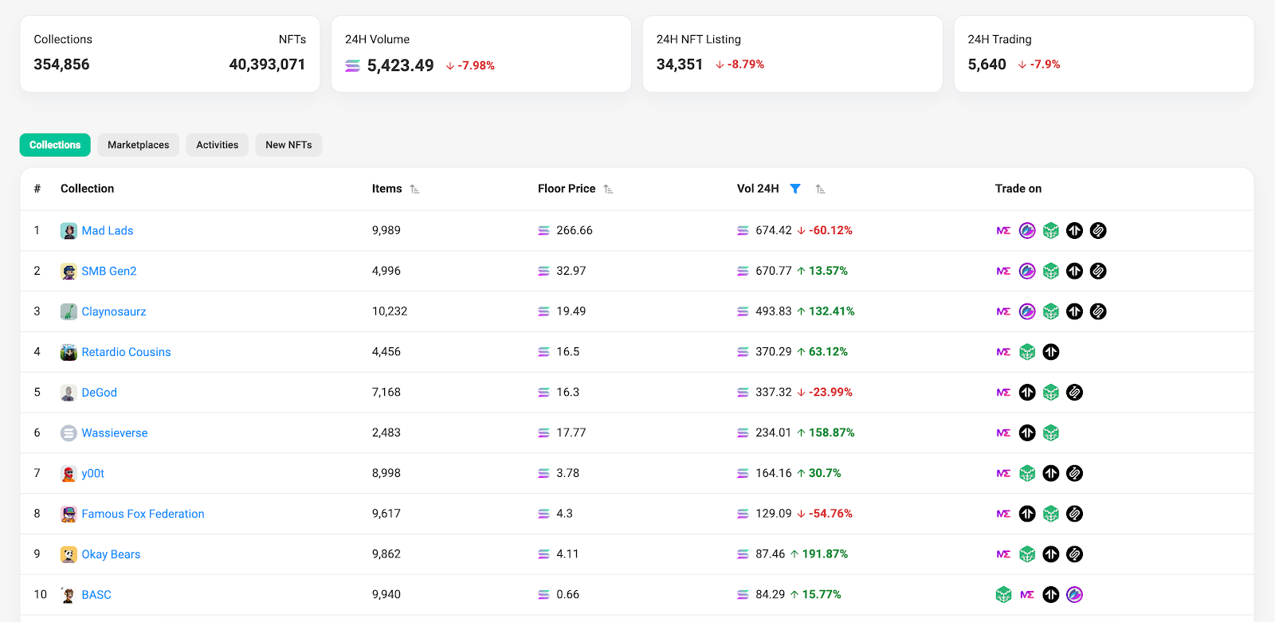This screenshot has height=622, width=1275.
Task: Open Magic Eden icon in the y00t row
Action: [x=1003, y=474]
